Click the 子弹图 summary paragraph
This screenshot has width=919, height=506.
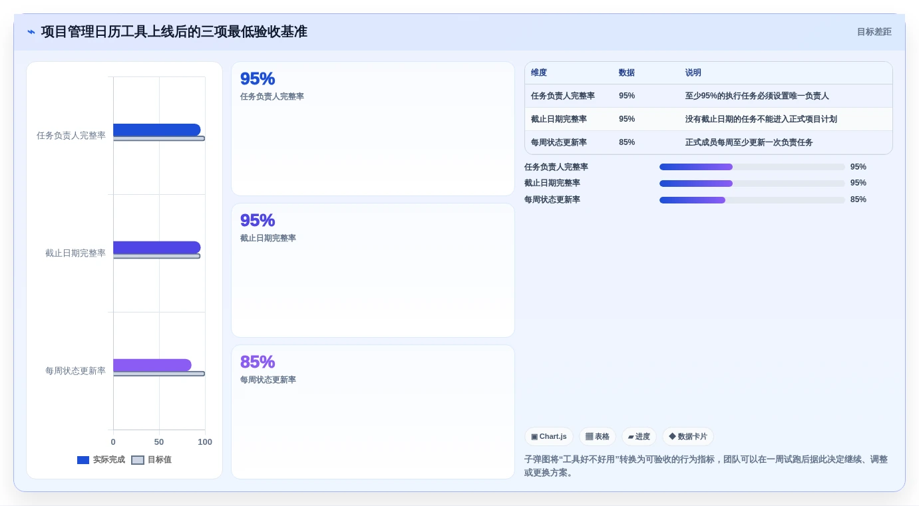point(706,466)
